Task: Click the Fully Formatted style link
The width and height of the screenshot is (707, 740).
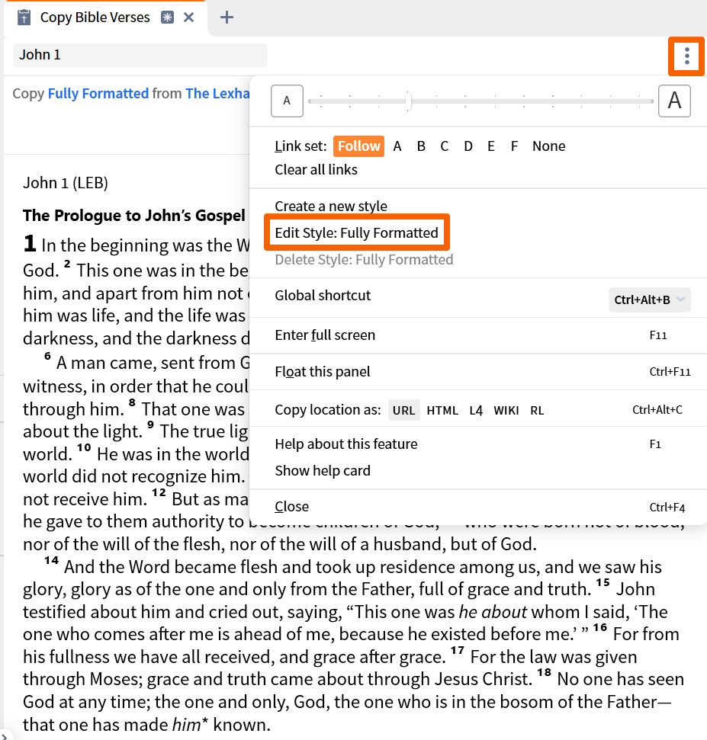Action: (x=98, y=94)
